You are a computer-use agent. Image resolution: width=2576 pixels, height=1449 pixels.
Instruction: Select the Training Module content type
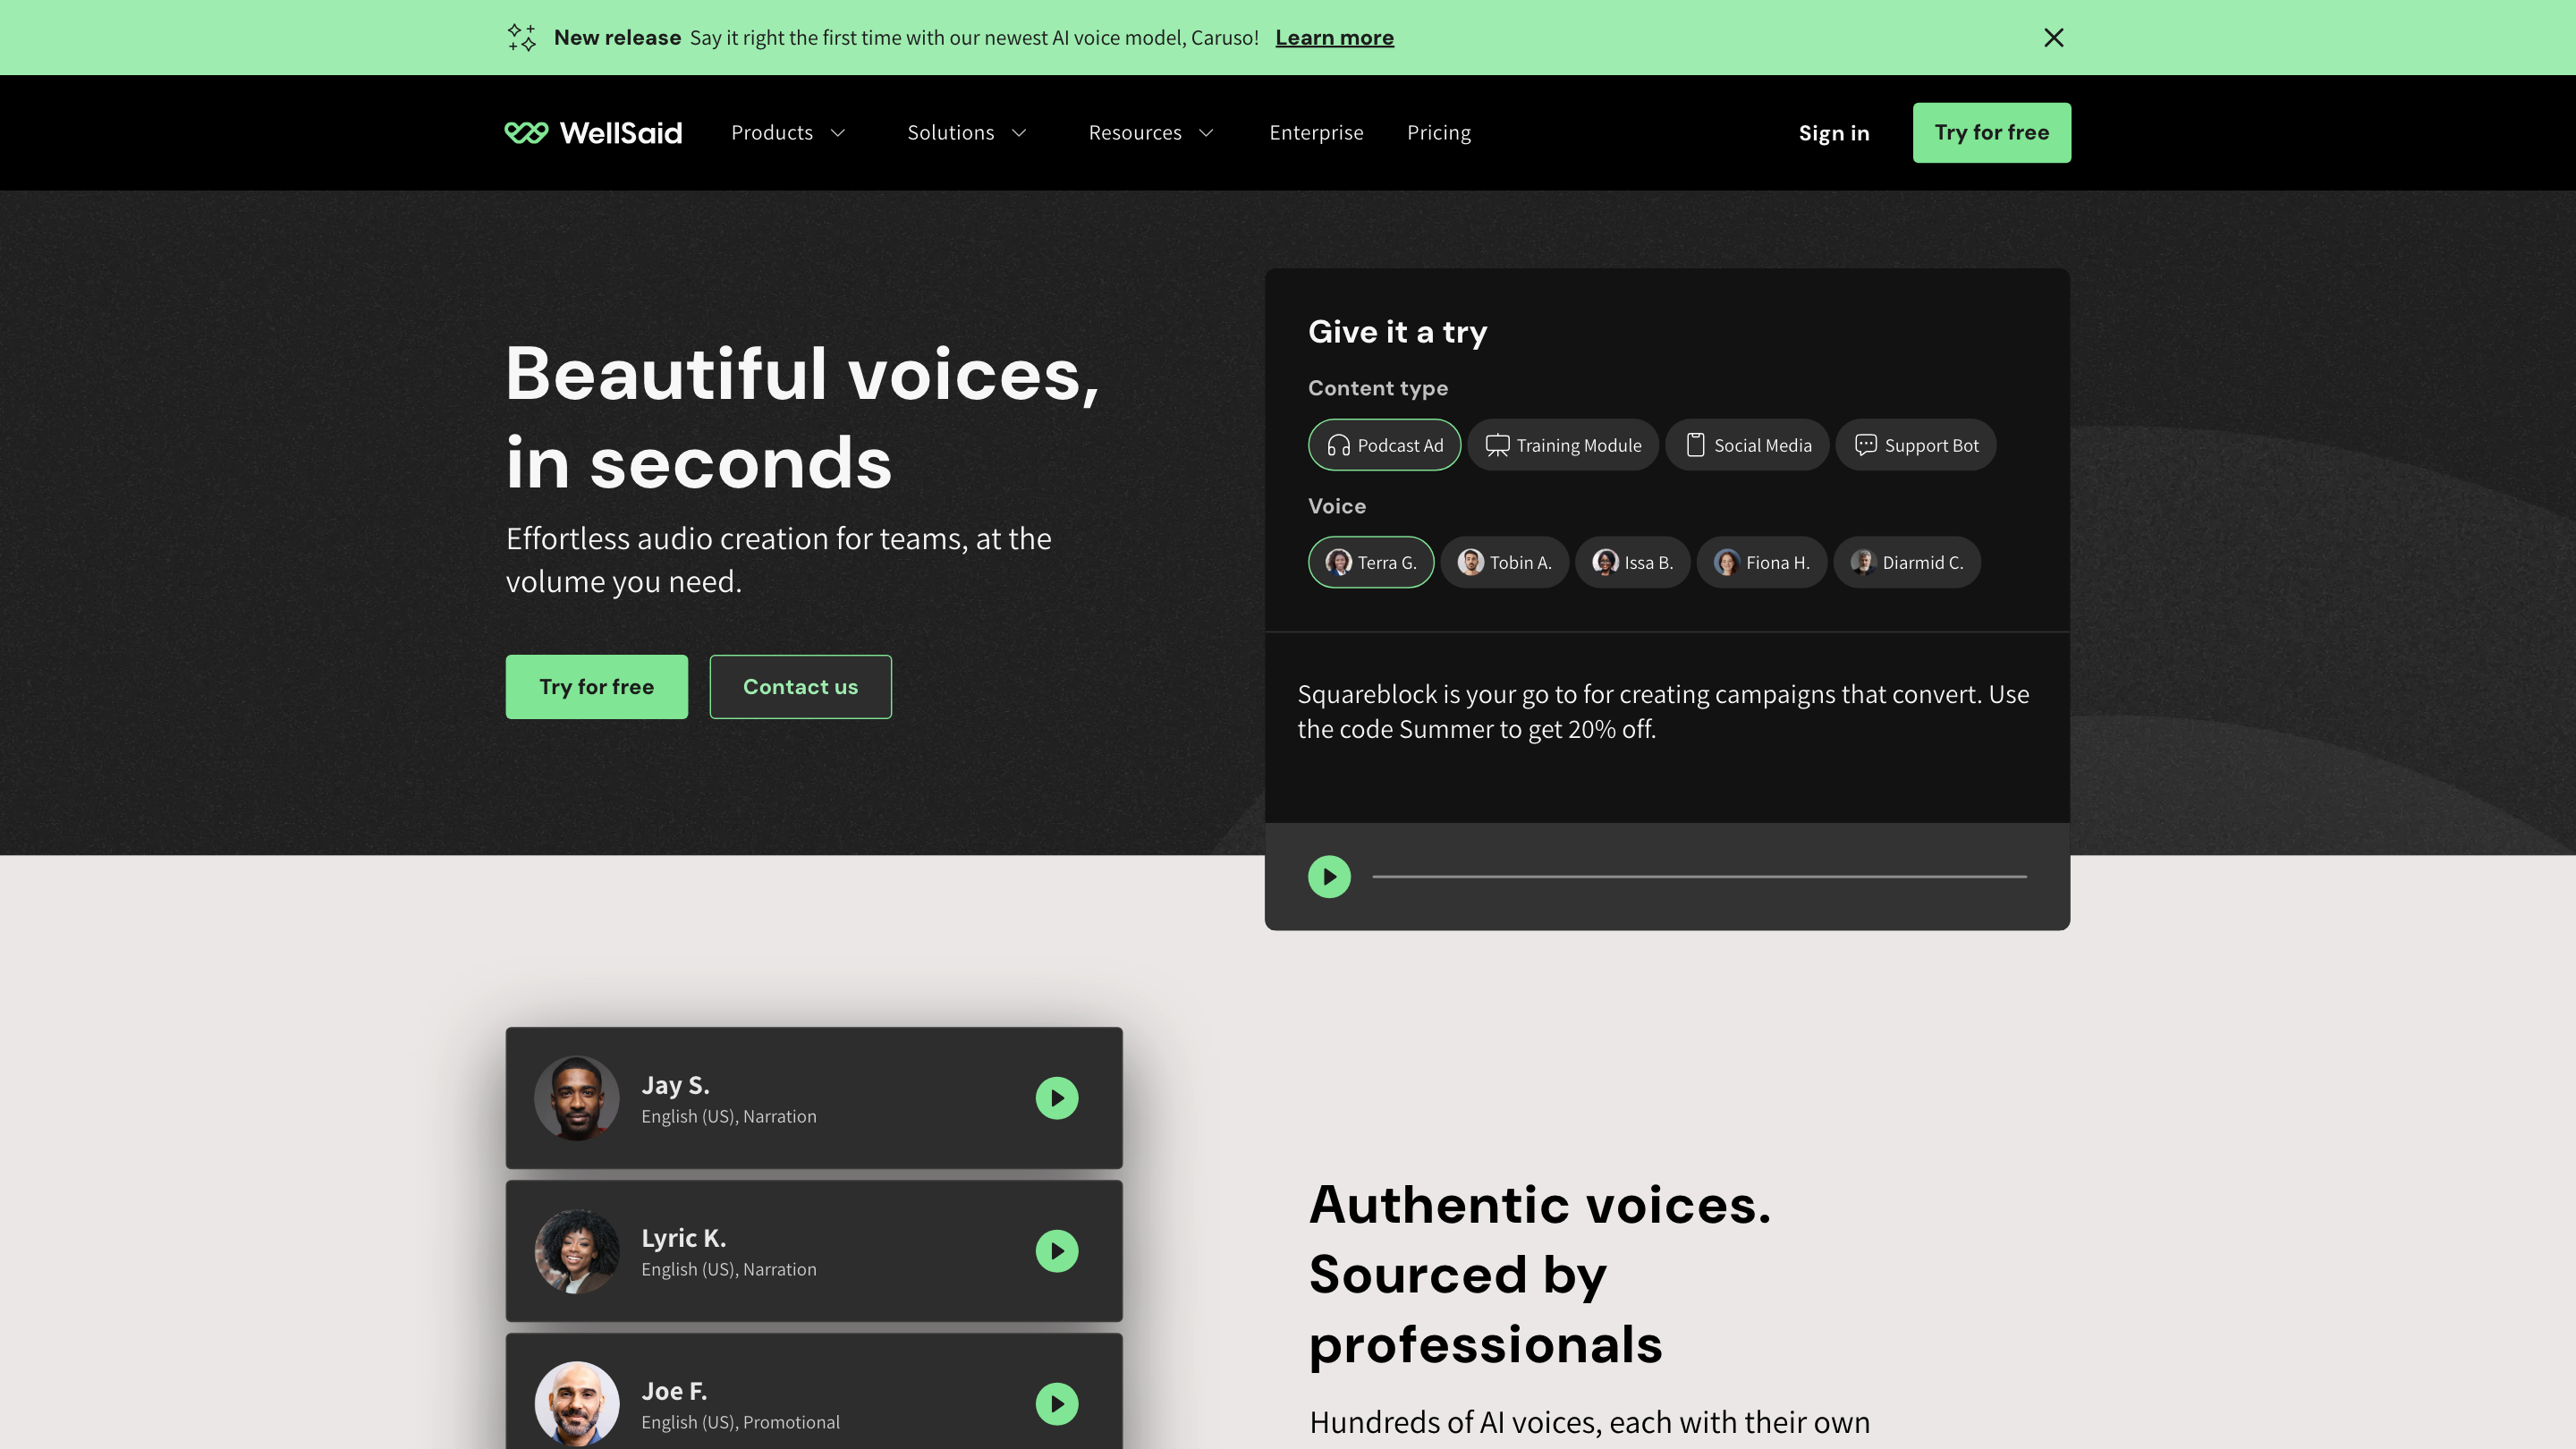1563,445
